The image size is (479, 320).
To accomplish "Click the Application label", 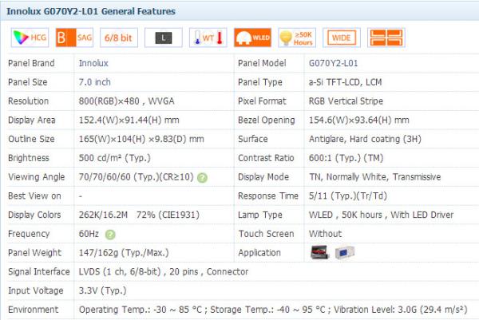I will click(259, 253).
